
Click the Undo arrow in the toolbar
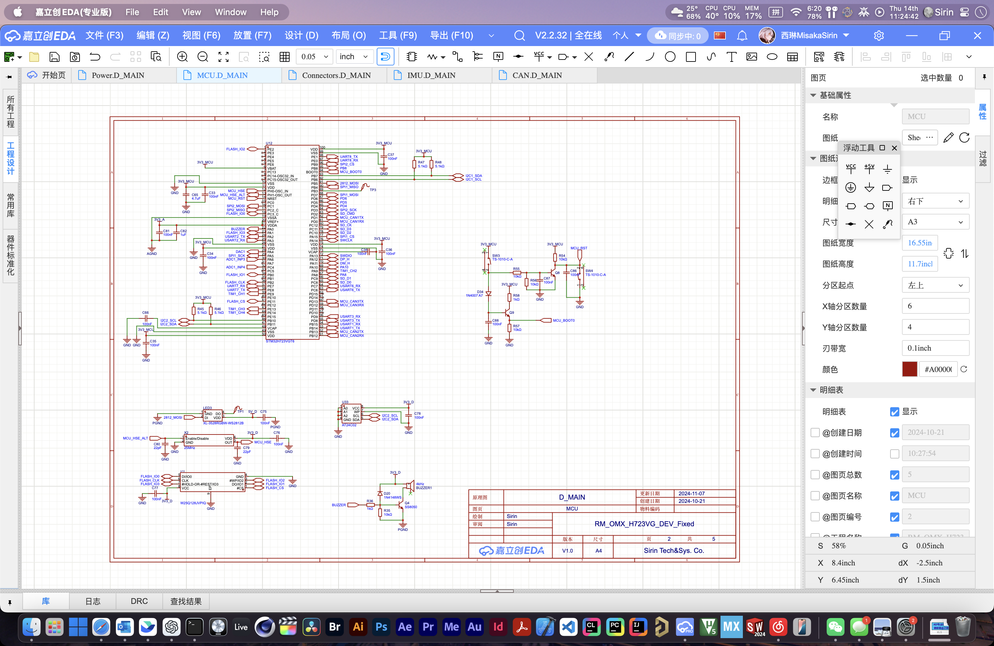click(95, 57)
